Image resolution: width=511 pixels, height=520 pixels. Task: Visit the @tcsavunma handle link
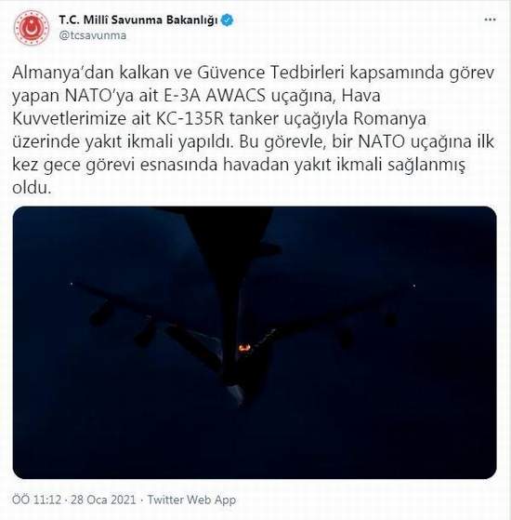pyautogui.click(x=93, y=35)
